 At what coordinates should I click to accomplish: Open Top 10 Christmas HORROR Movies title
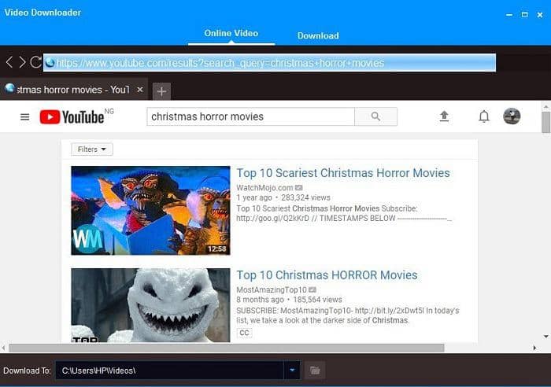tap(327, 275)
